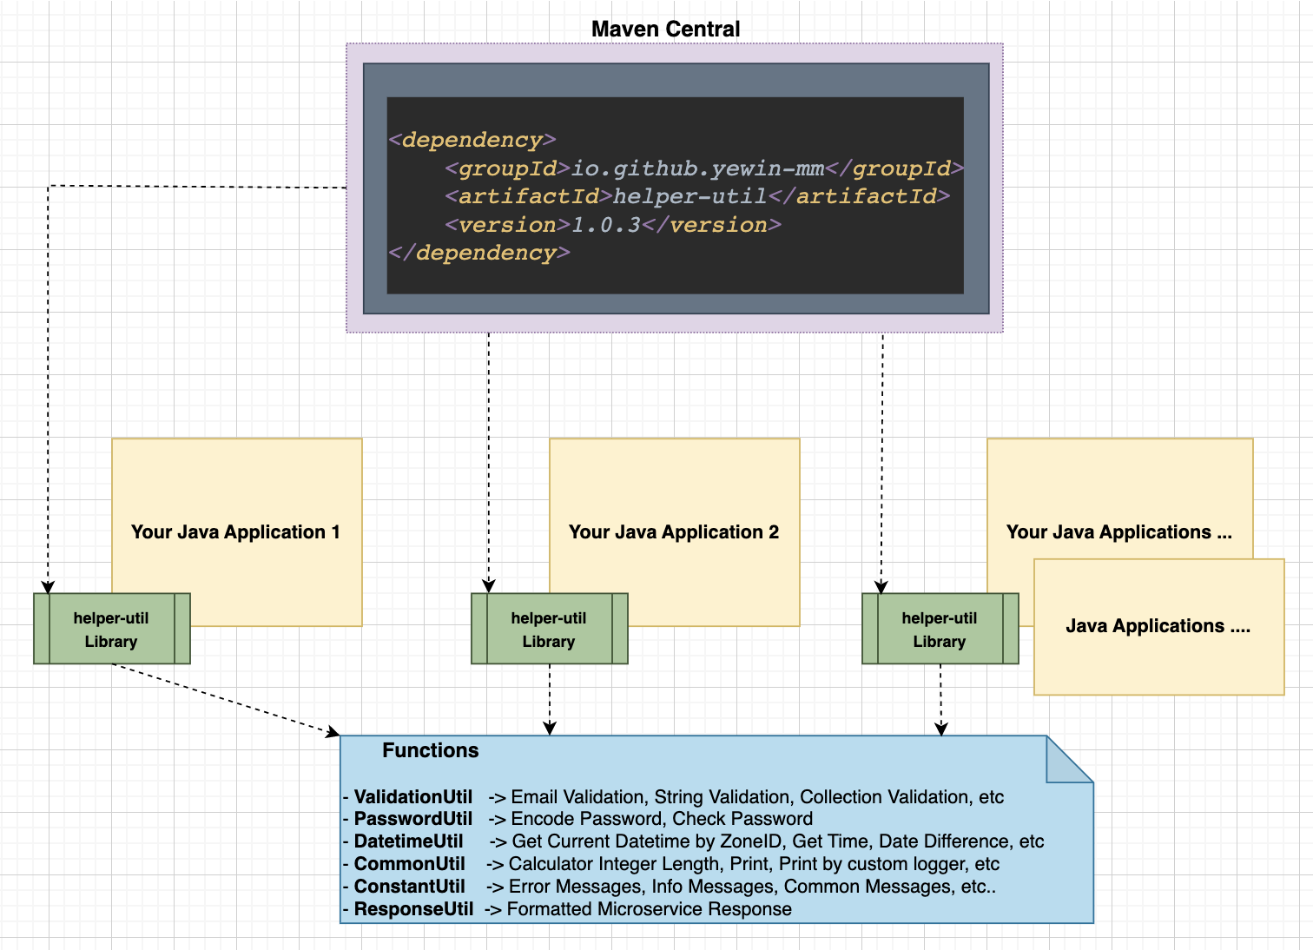Click the folded corner of Functions note
The image size is (1313, 950).
[1071, 759]
